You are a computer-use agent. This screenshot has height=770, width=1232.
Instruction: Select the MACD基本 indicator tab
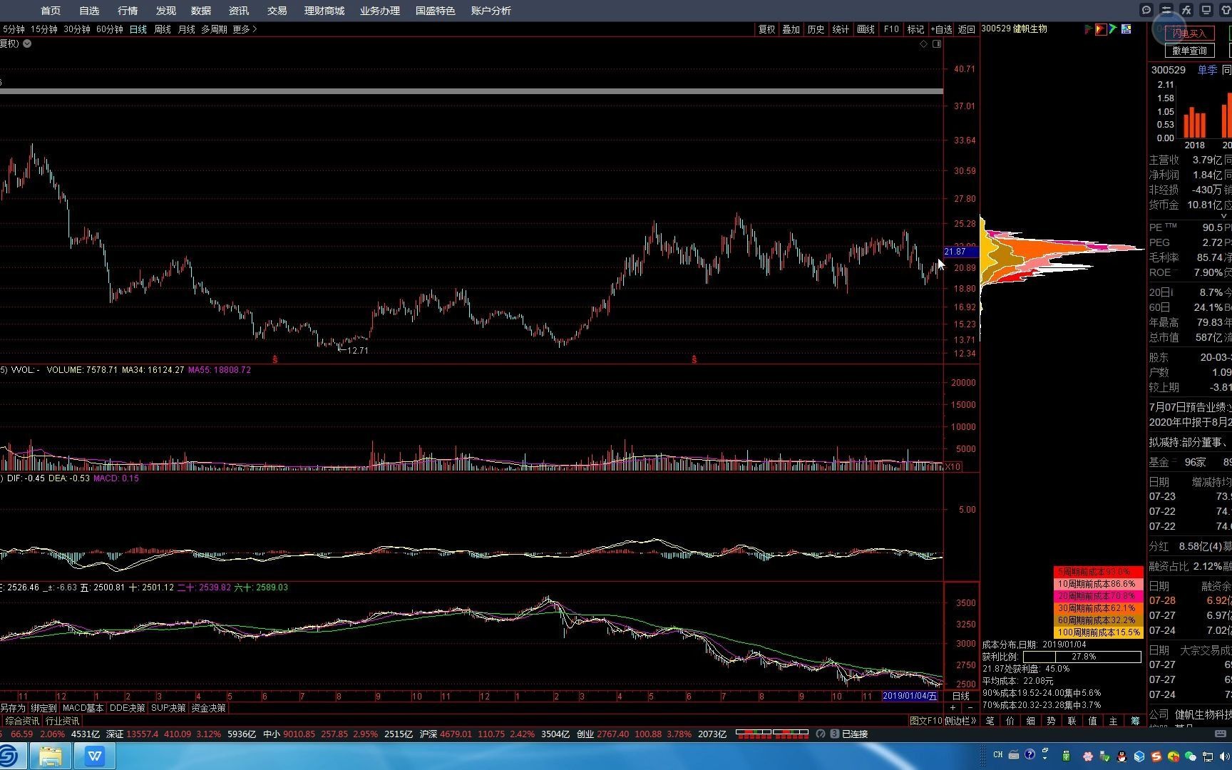point(83,708)
